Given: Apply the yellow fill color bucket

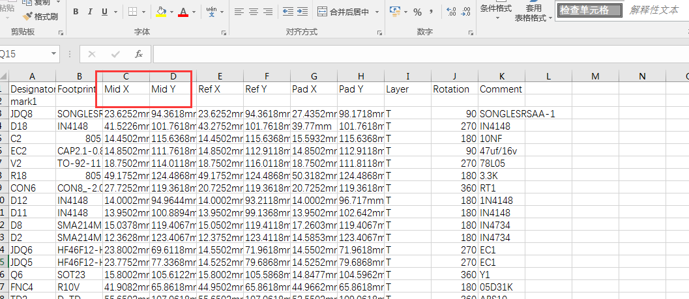Looking at the screenshot, I should [x=162, y=12].
